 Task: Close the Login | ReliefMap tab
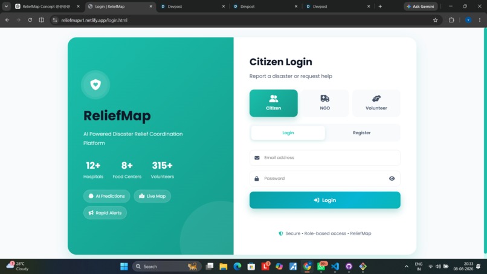pos(151,6)
